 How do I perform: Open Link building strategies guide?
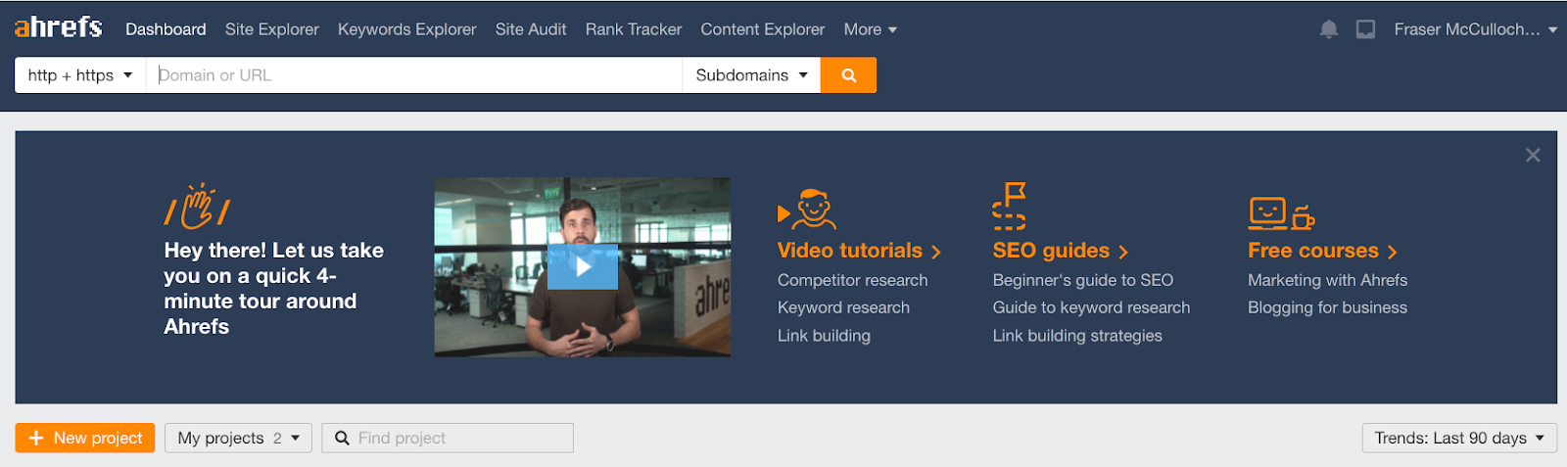click(1077, 336)
